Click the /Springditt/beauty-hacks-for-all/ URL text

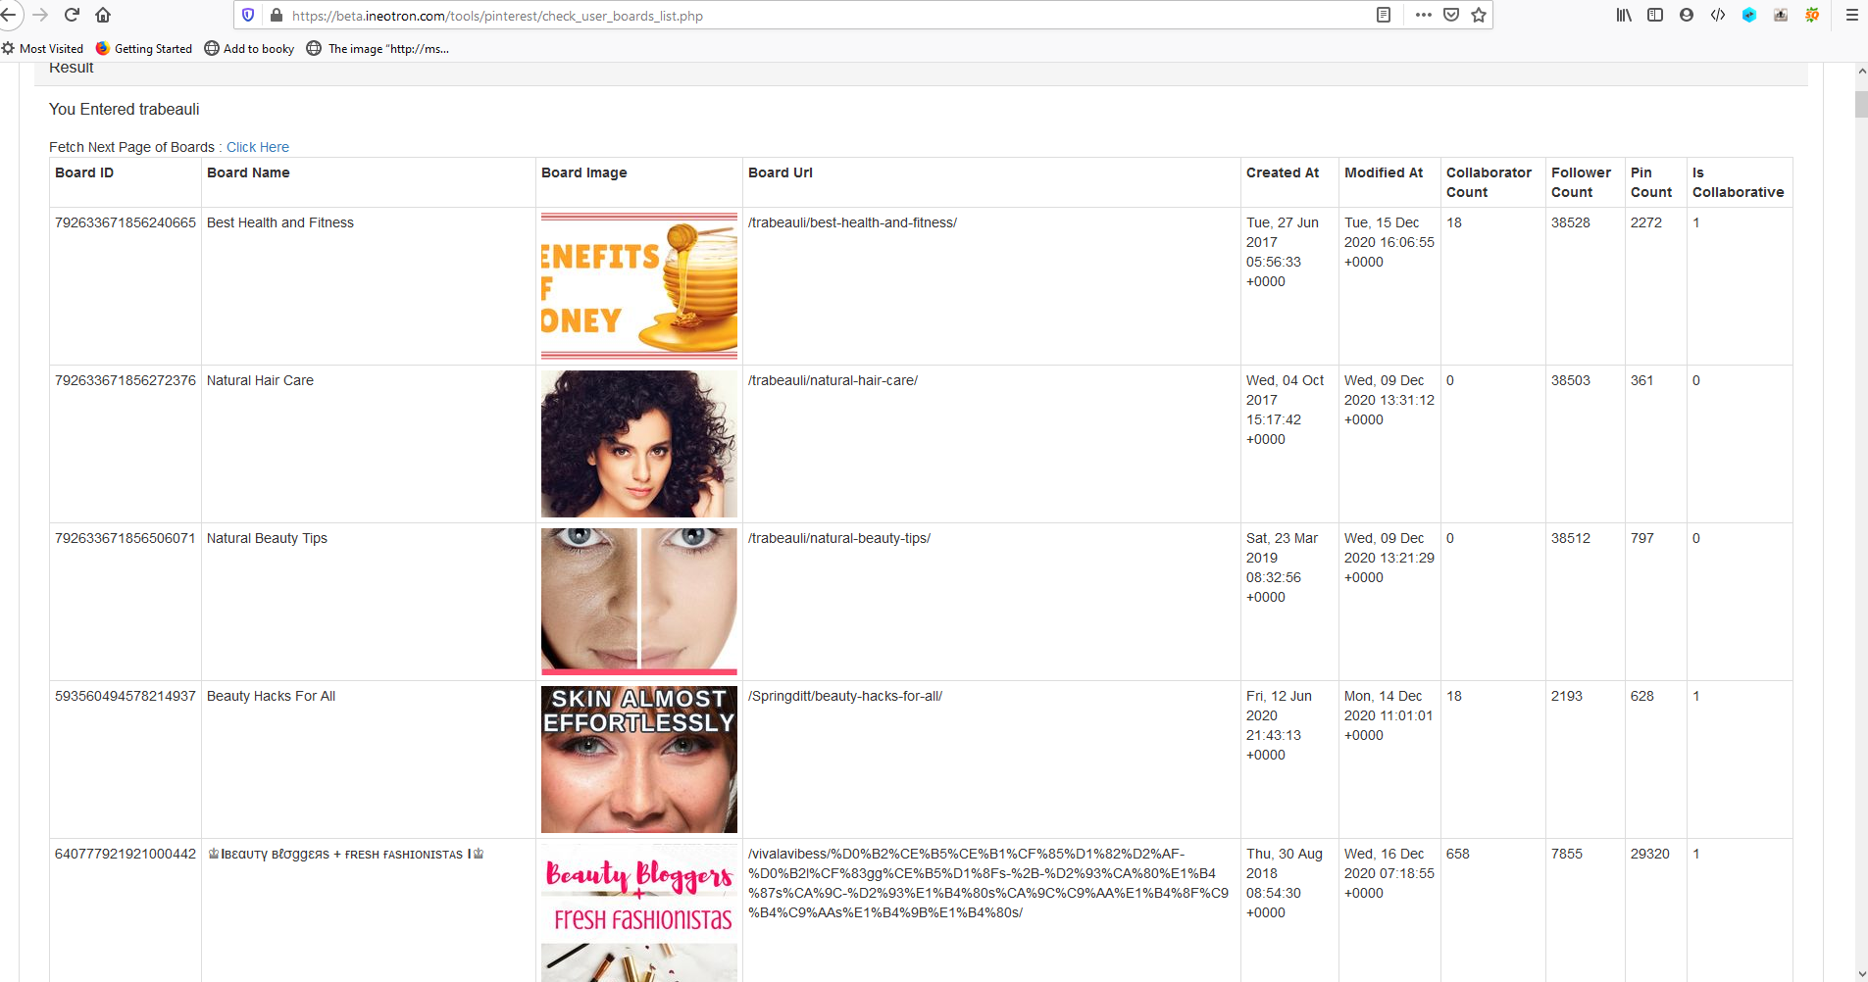click(x=845, y=696)
